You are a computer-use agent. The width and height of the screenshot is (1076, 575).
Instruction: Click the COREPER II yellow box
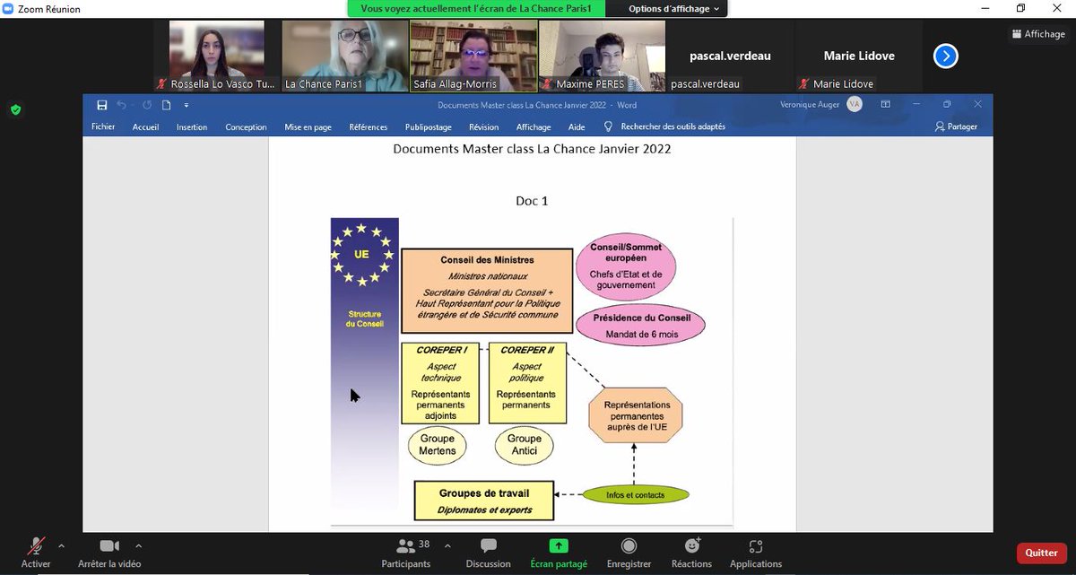point(527,383)
